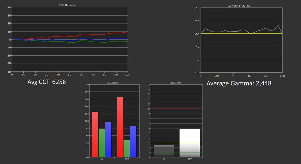Viewport: 301px width, 164px height.
Task: Click the white DeltaE bar at 100
Action: [x=190, y=143]
